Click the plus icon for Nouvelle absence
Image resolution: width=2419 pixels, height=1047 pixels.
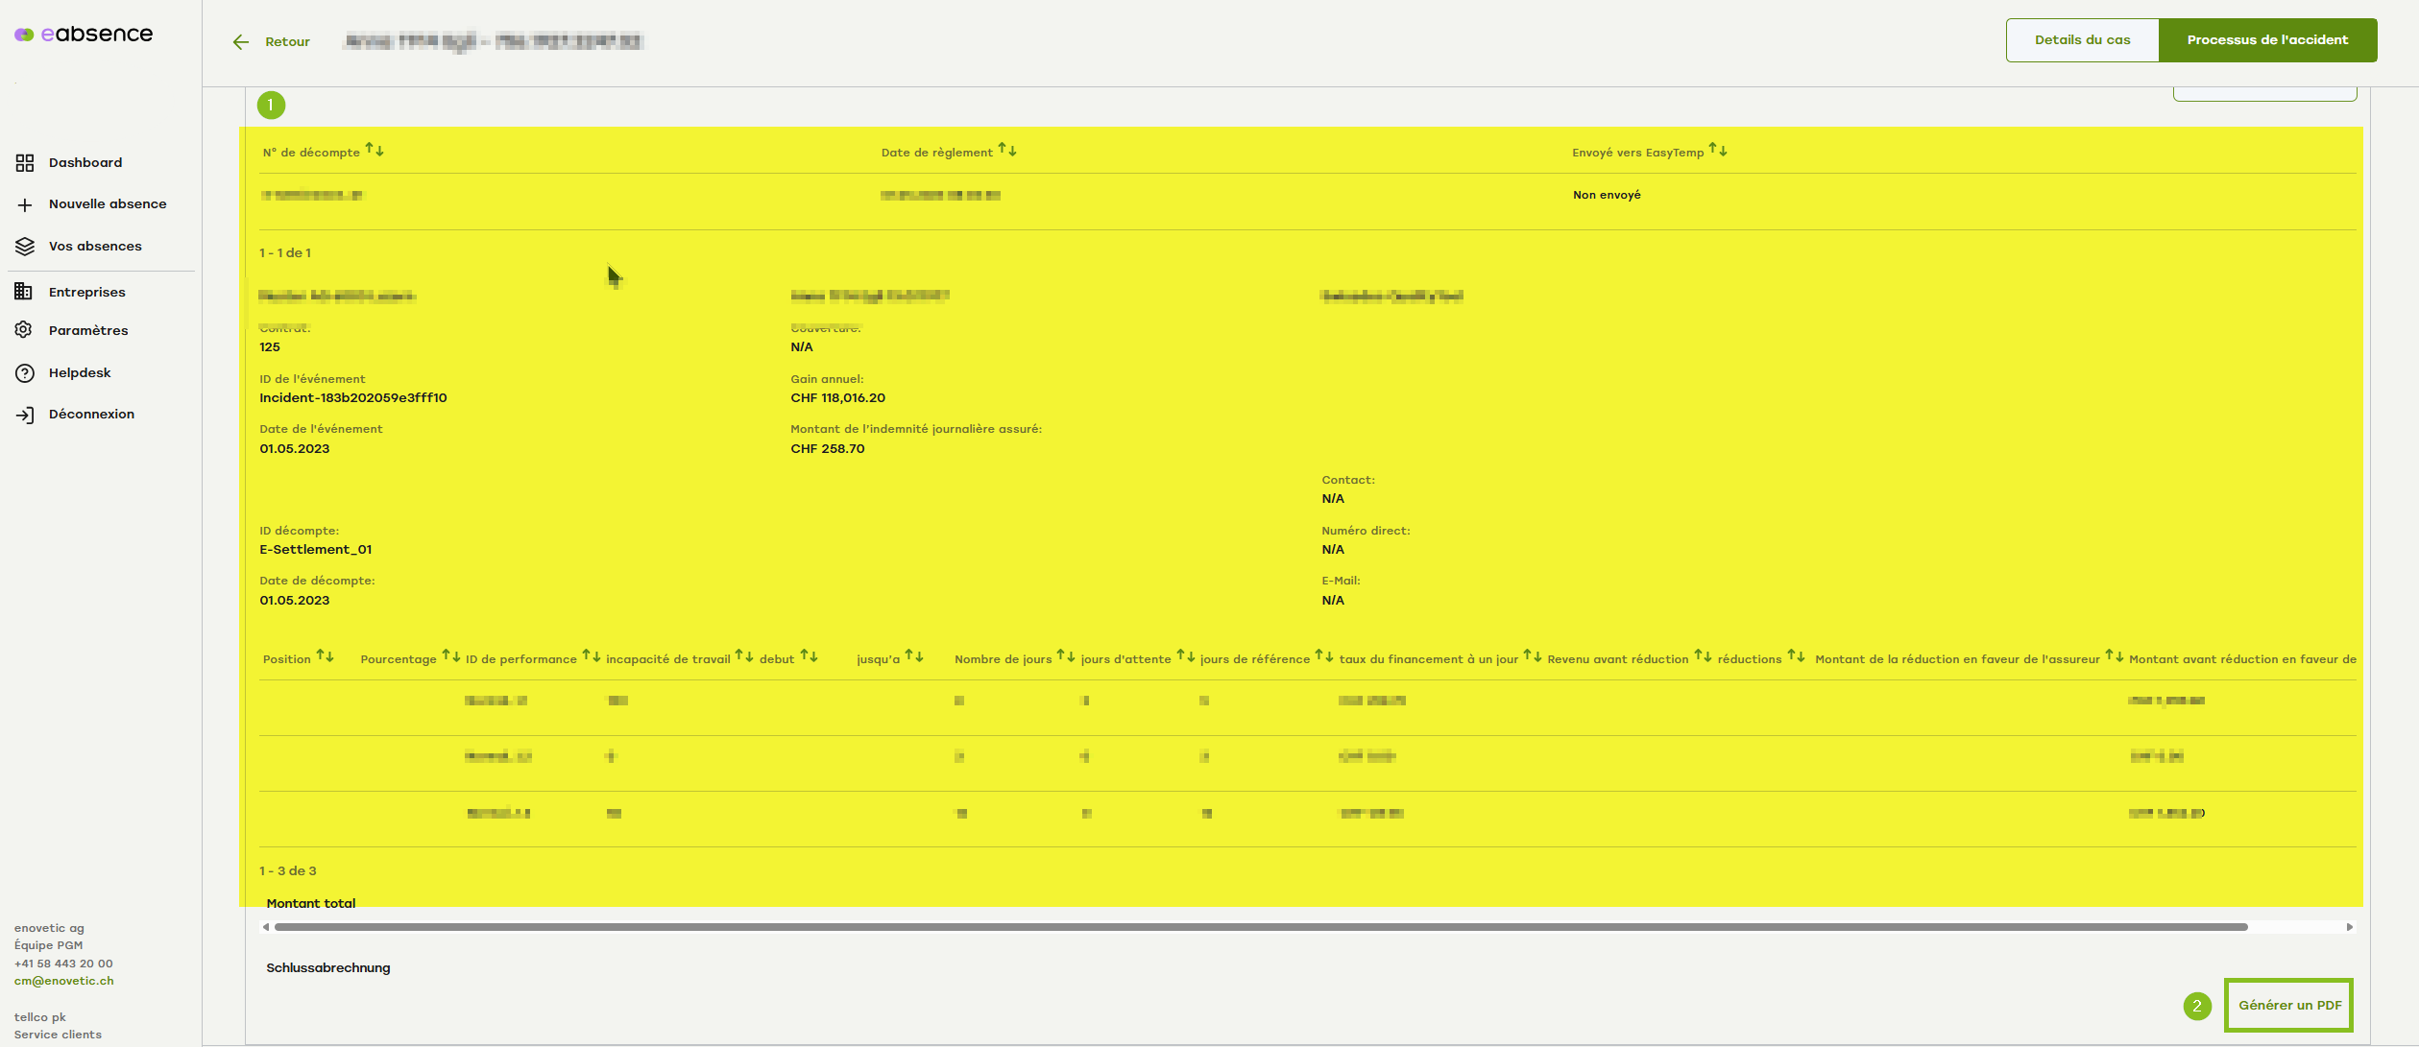pos(25,204)
